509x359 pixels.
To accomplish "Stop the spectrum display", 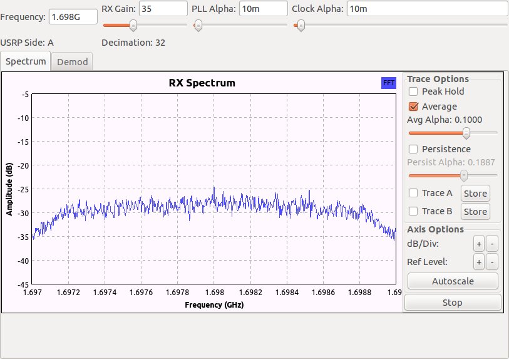I will [x=452, y=303].
